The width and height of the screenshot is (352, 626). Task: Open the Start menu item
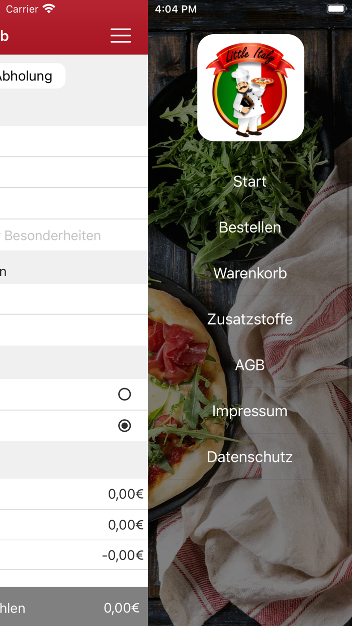click(250, 181)
